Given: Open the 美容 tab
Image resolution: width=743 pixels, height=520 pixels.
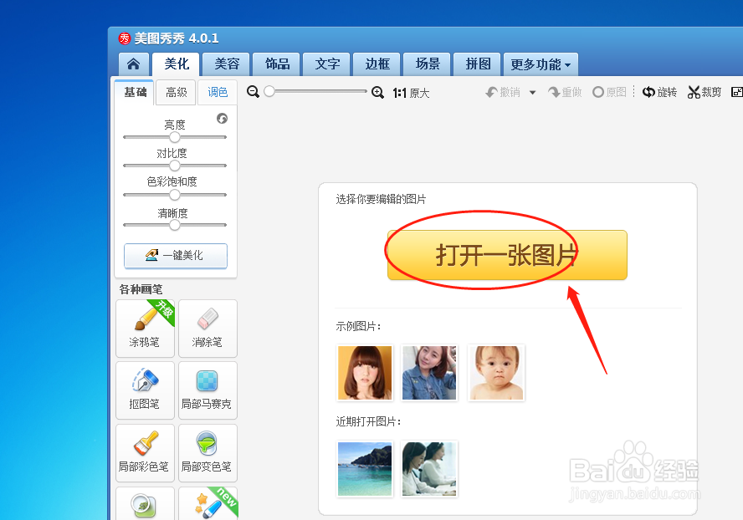Looking at the screenshot, I should 227,64.
